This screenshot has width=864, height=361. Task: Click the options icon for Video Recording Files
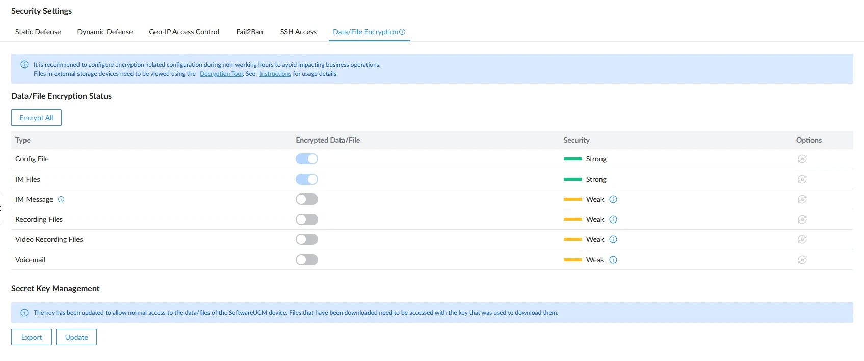(802, 239)
